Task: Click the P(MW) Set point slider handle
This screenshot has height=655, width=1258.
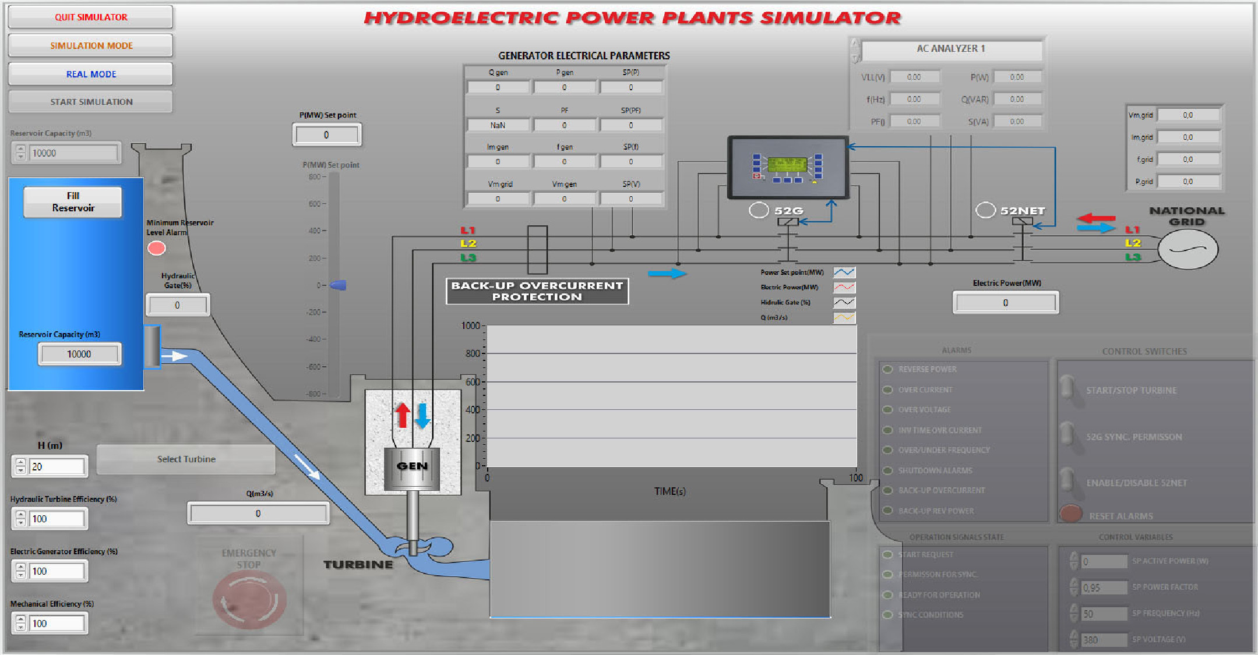Action: coord(339,285)
